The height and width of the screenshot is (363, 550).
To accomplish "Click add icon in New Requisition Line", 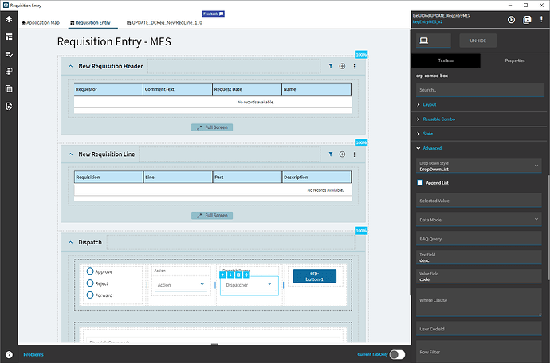I will tap(342, 154).
